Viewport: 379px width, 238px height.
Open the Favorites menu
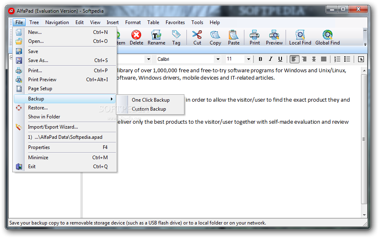click(175, 22)
